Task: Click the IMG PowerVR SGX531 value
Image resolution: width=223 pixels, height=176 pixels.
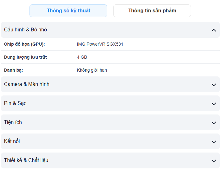Action: 100,44
